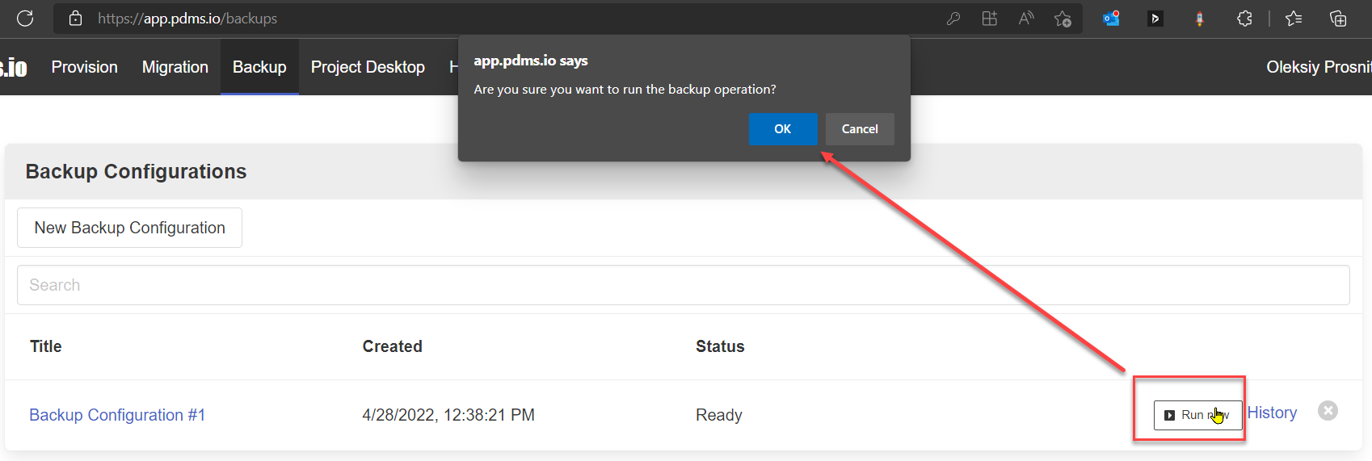Image resolution: width=1372 pixels, height=461 pixels.
Task: Select the Backup tab
Action: pos(259,67)
